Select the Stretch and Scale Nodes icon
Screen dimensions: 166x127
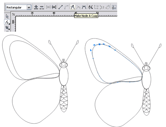114,7
